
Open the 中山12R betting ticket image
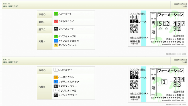coord(157,28)
